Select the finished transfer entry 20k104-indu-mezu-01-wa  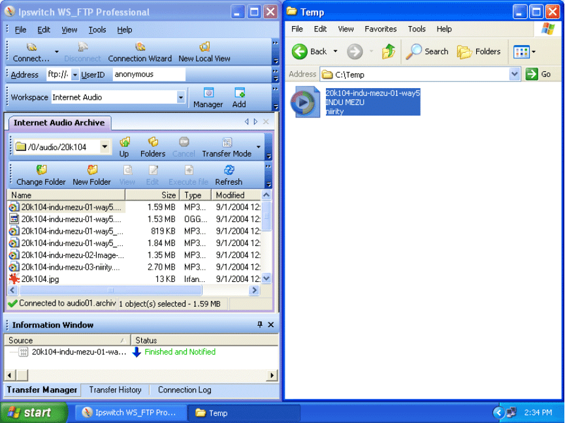point(79,352)
